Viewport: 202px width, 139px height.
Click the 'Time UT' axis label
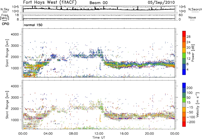pos(99,137)
